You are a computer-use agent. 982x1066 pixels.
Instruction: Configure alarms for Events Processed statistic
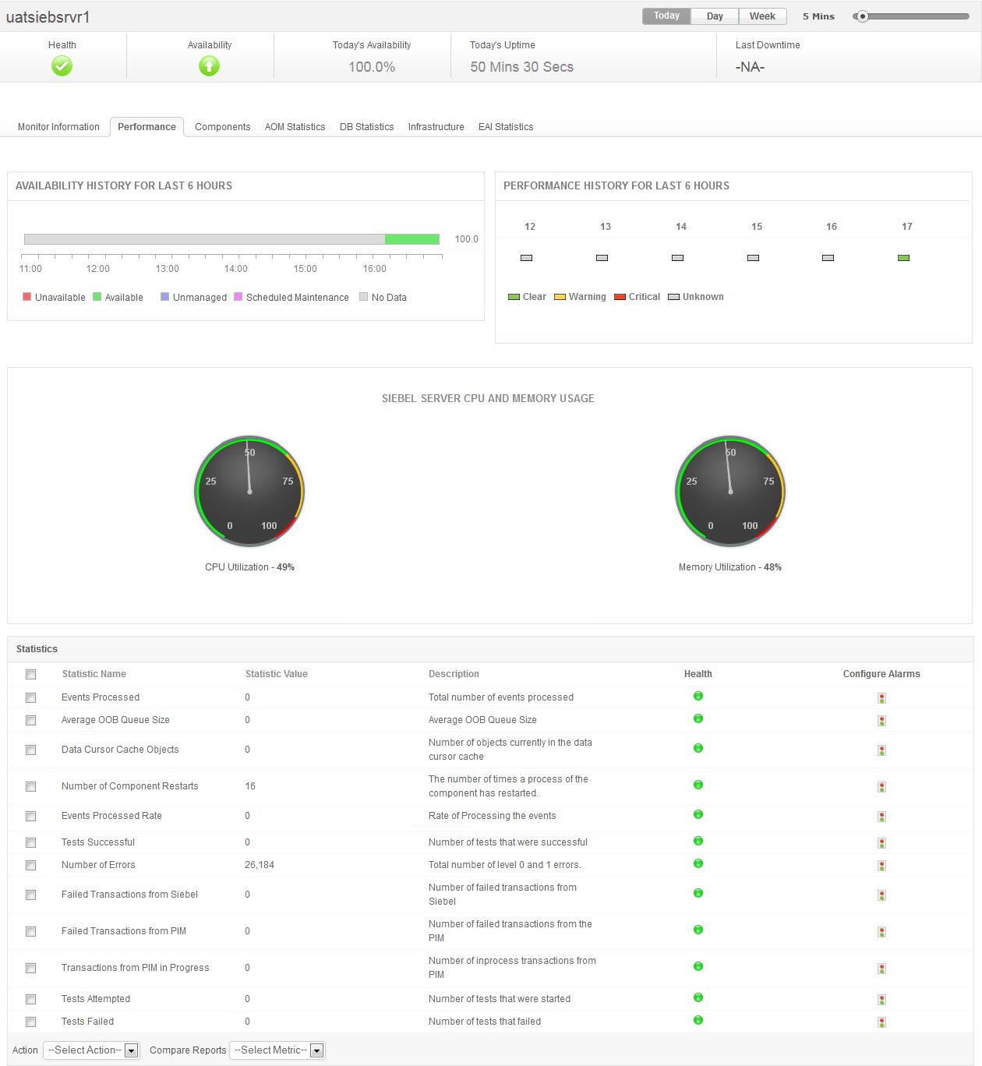[x=881, y=698]
